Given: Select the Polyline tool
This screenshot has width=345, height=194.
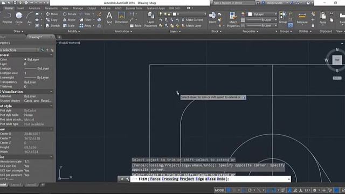Looking at the screenshot, I should pyautogui.click(x=7, y=18).
